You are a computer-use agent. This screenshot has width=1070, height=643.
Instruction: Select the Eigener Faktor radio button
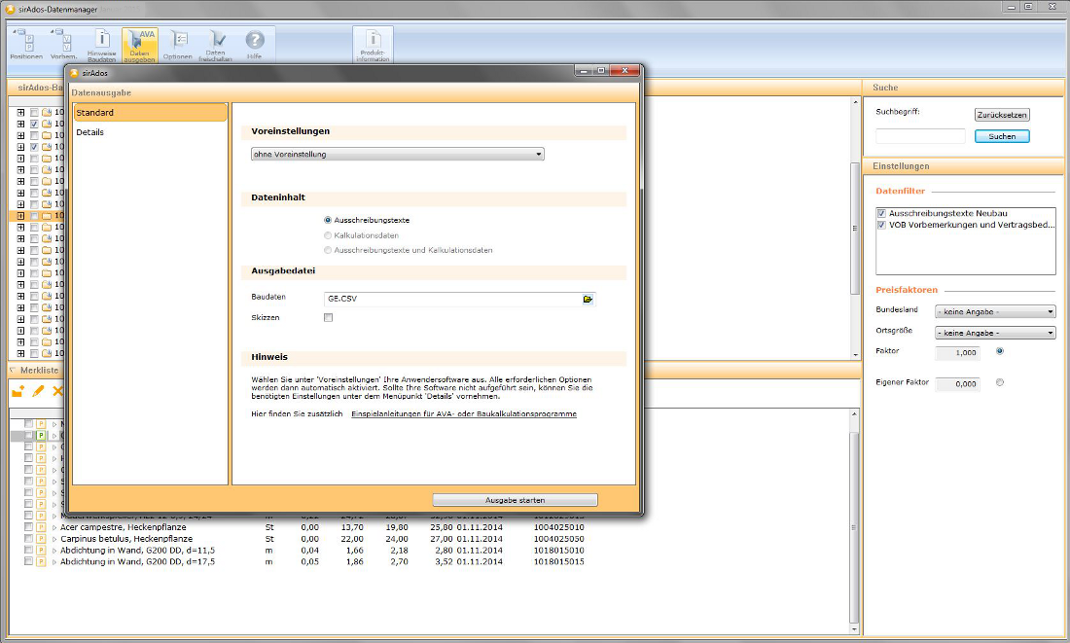1000,383
